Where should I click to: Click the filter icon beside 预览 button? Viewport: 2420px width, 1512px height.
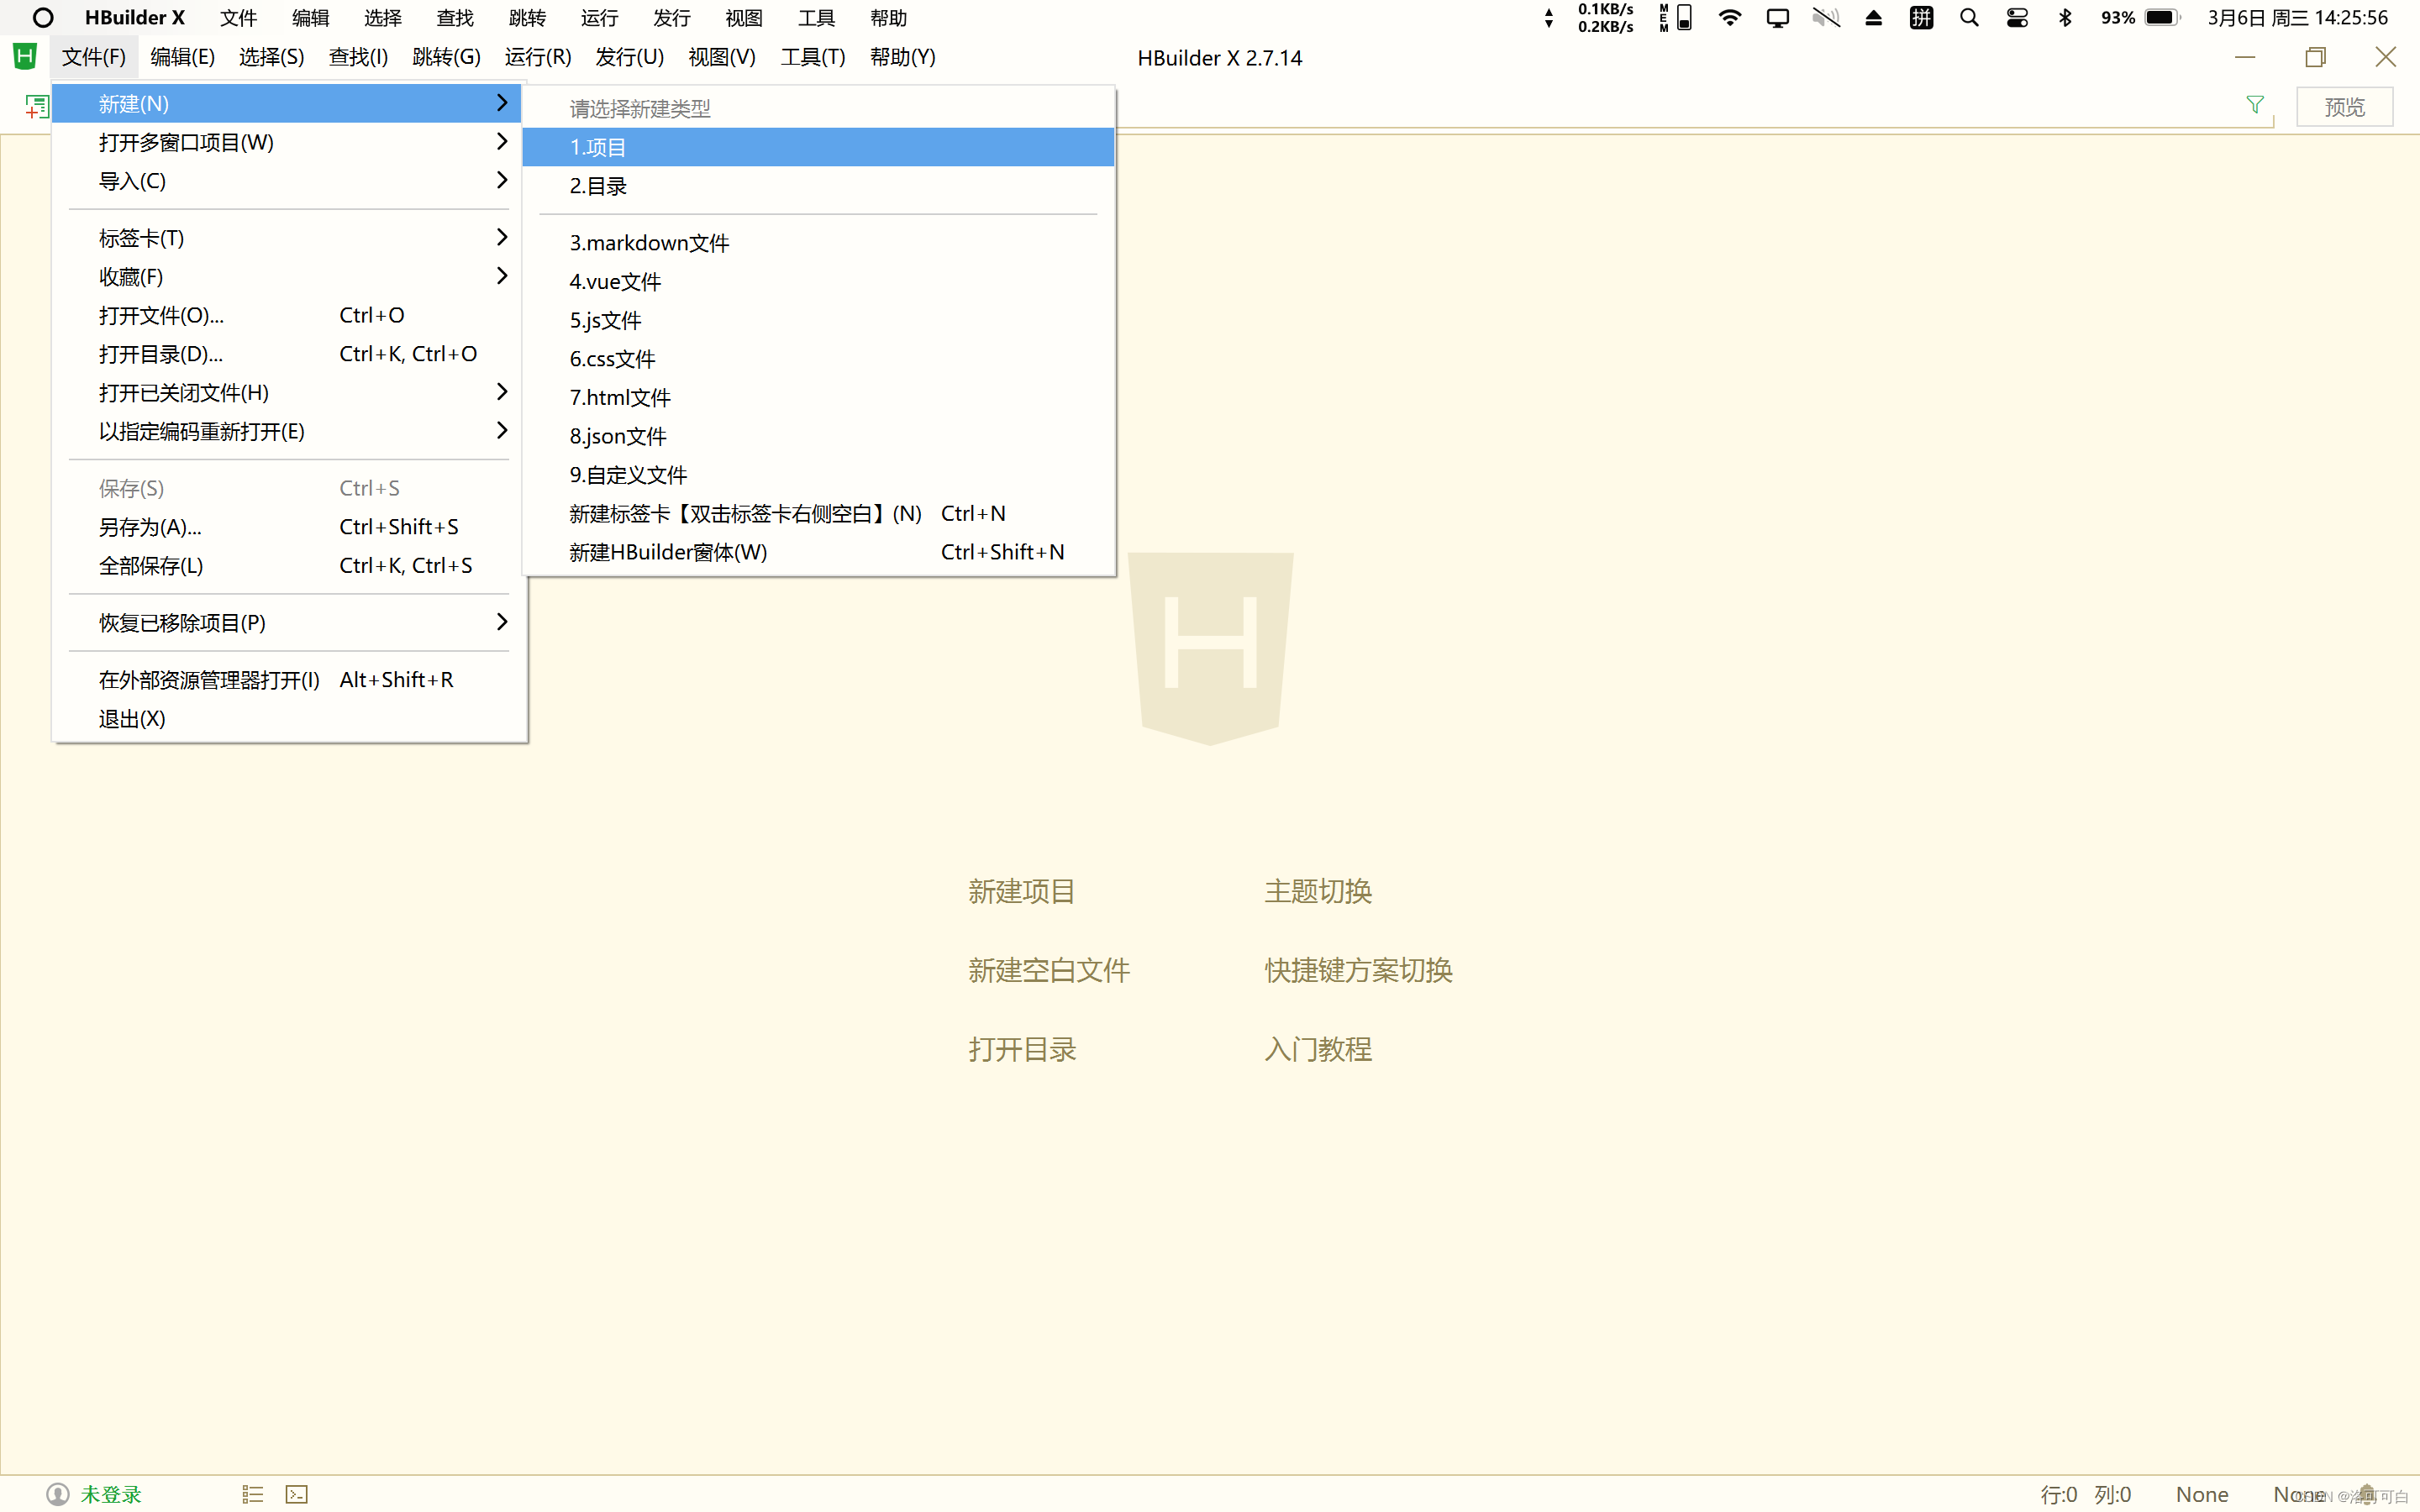coord(2256,105)
